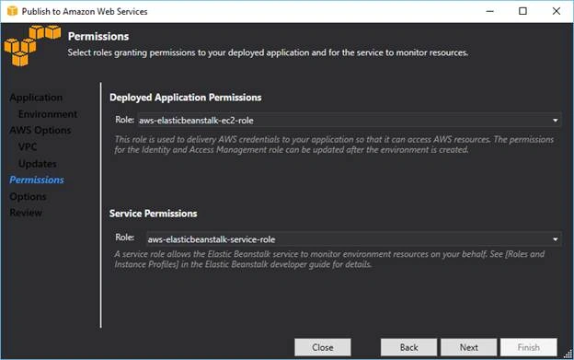
Task: Click the AWS cubes logo
Action: point(32,45)
